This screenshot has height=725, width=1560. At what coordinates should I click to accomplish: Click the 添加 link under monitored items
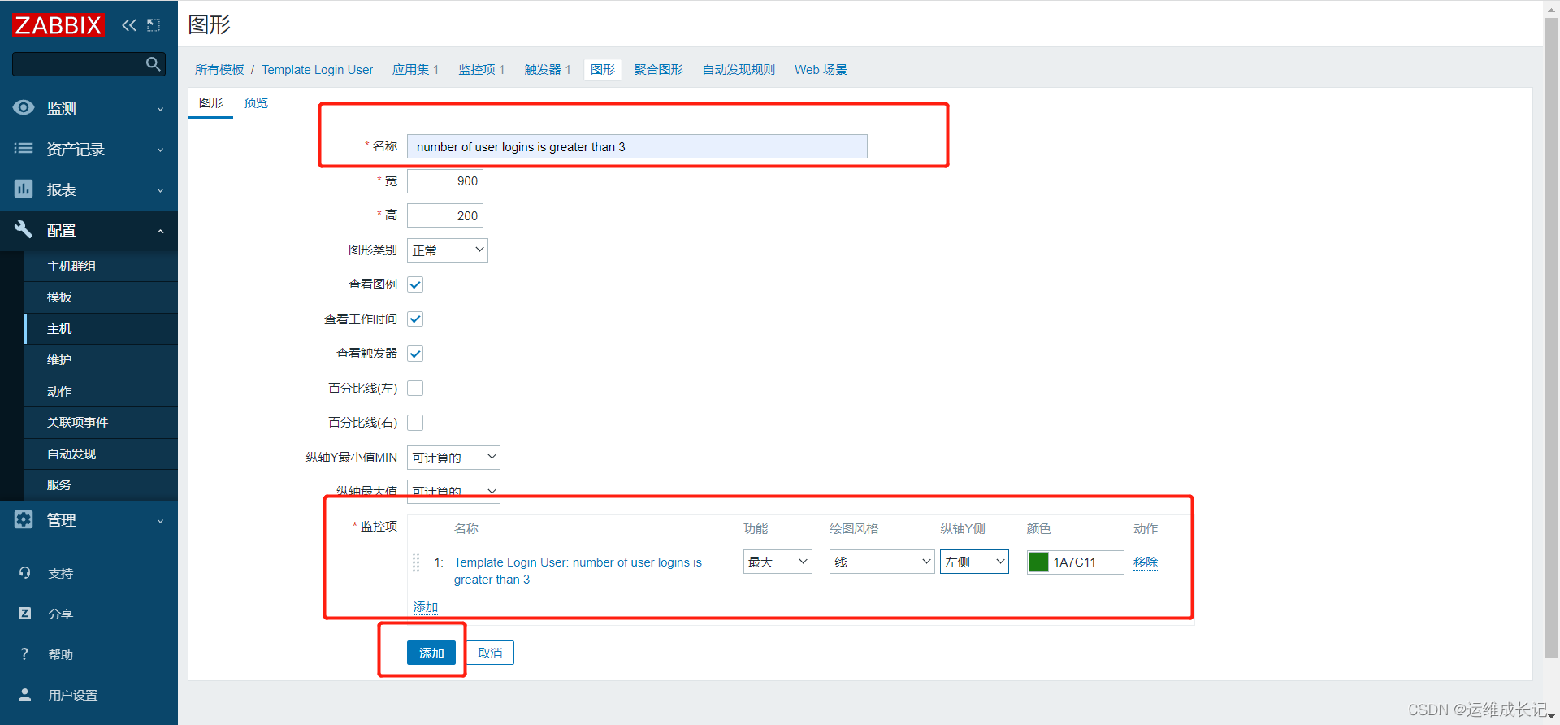click(426, 607)
